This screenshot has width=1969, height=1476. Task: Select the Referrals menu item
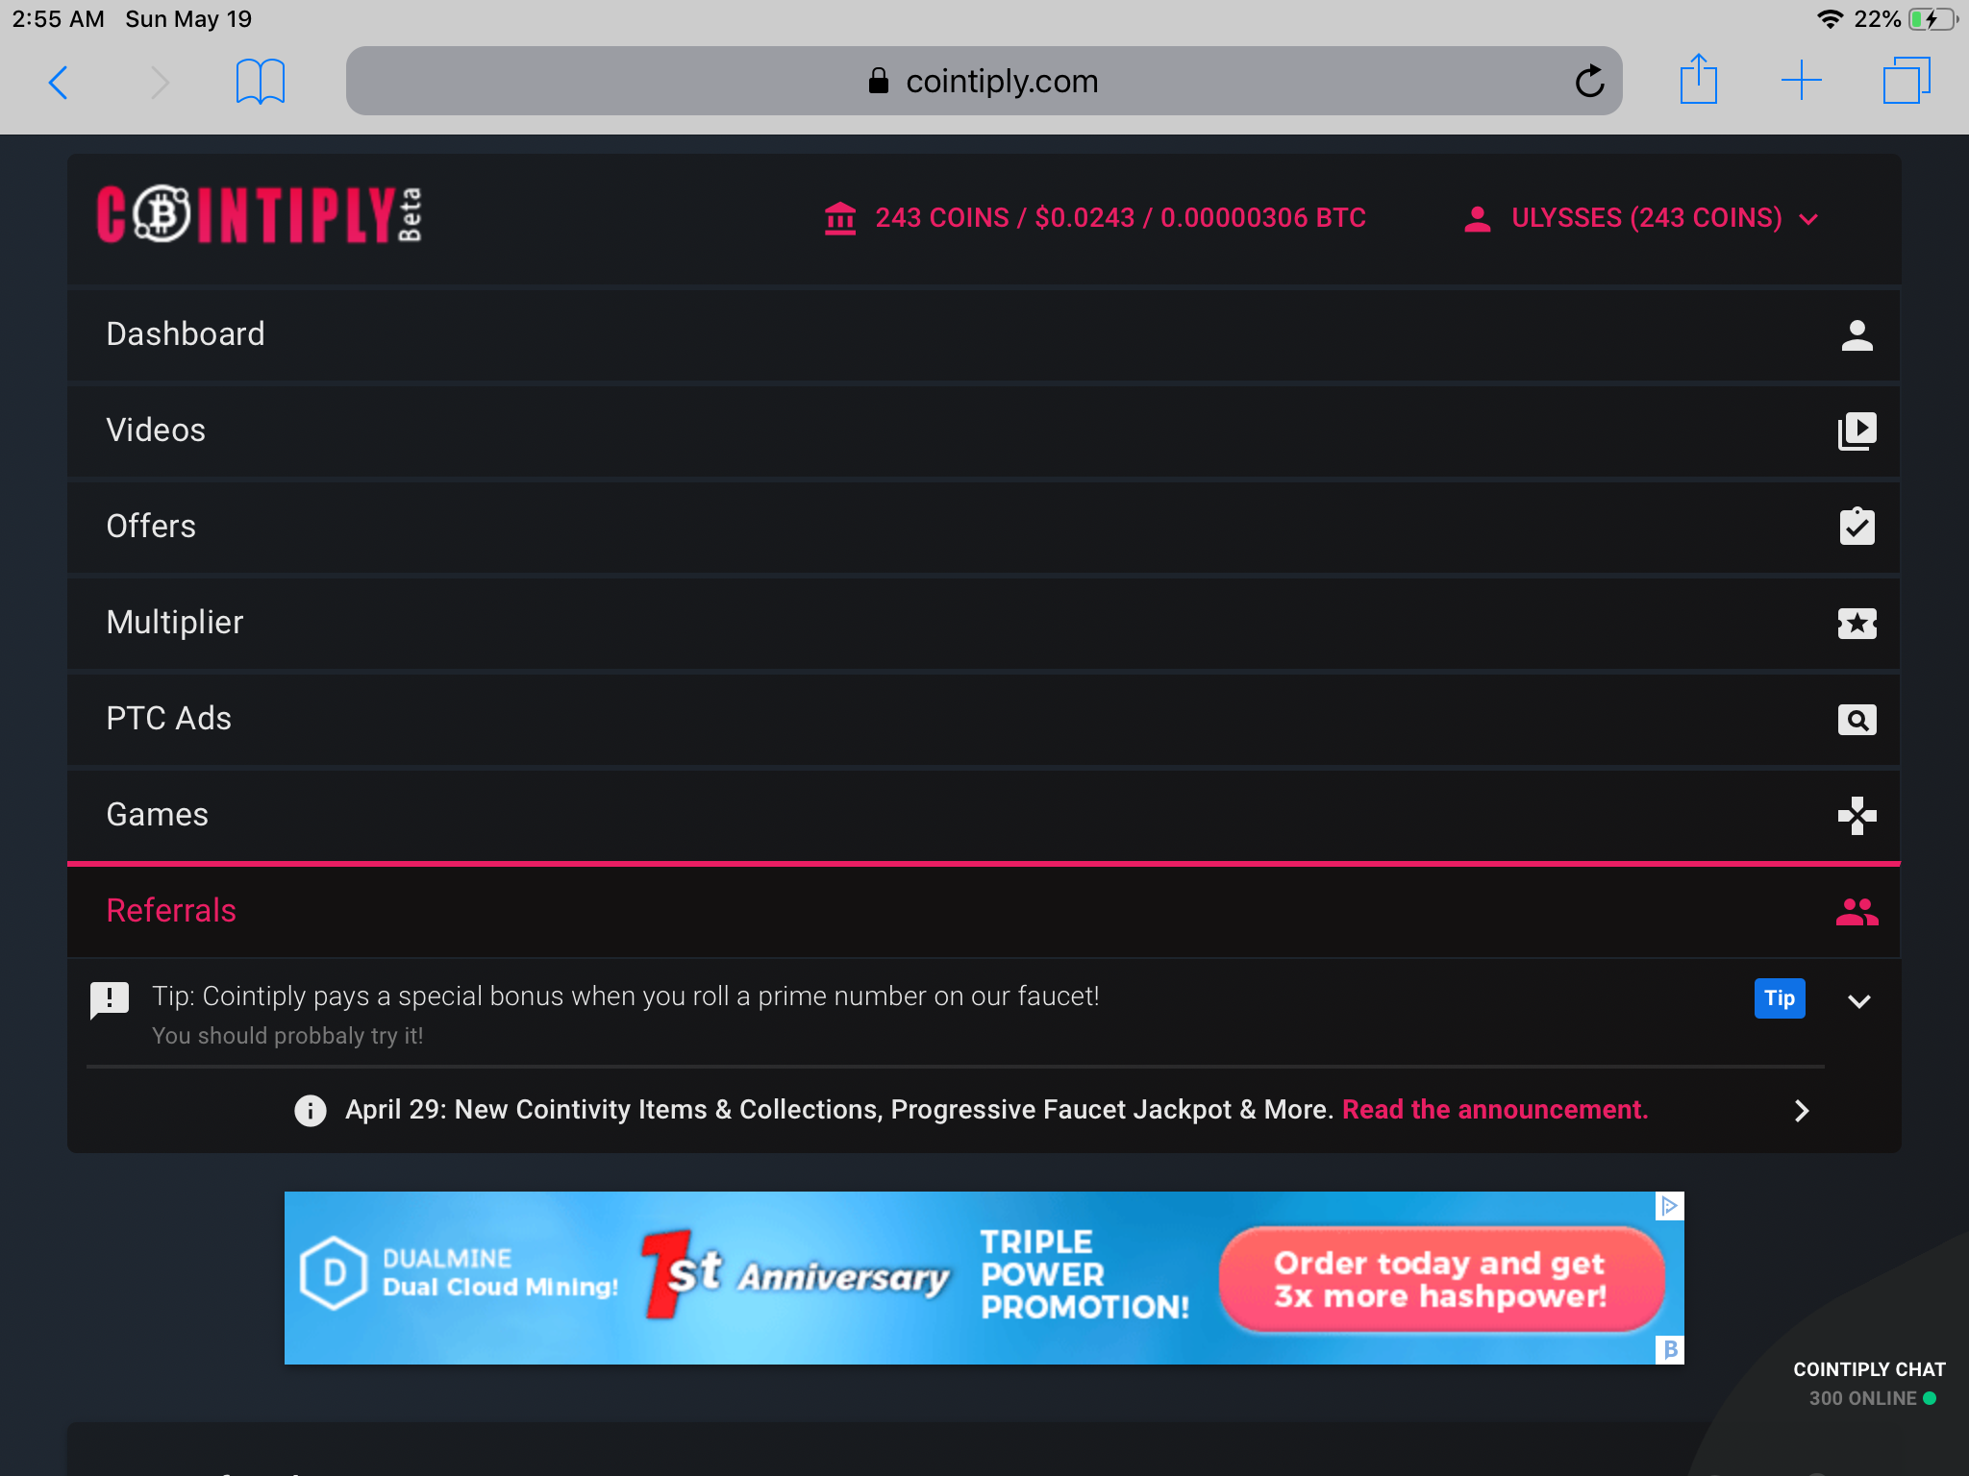984,911
